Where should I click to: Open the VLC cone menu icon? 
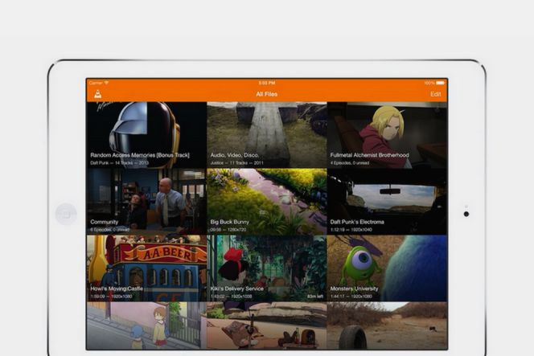[x=98, y=94]
